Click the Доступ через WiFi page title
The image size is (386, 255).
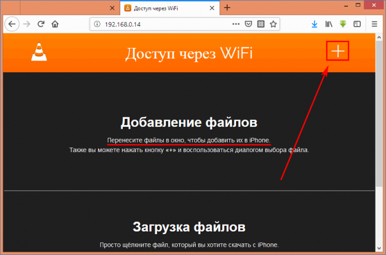pyautogui.click(x=189, y=53)
